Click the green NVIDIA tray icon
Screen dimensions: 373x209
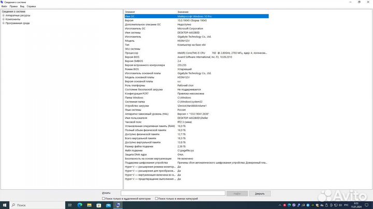coord(312,205)
